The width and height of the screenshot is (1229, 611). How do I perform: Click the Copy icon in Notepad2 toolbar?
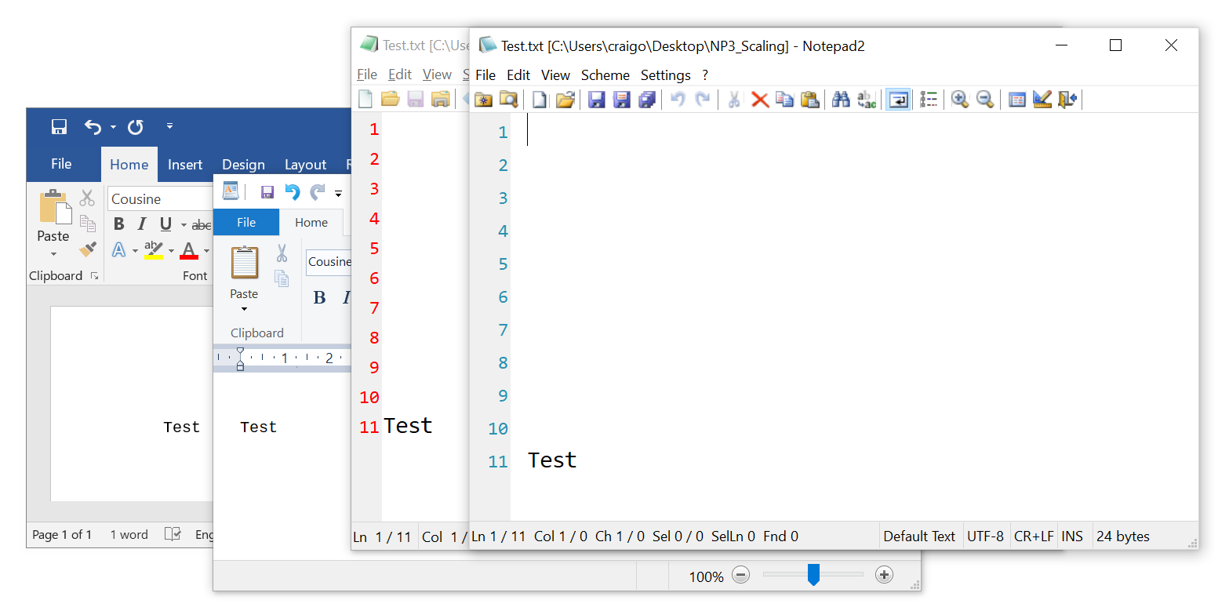click(x=784, y=100)
